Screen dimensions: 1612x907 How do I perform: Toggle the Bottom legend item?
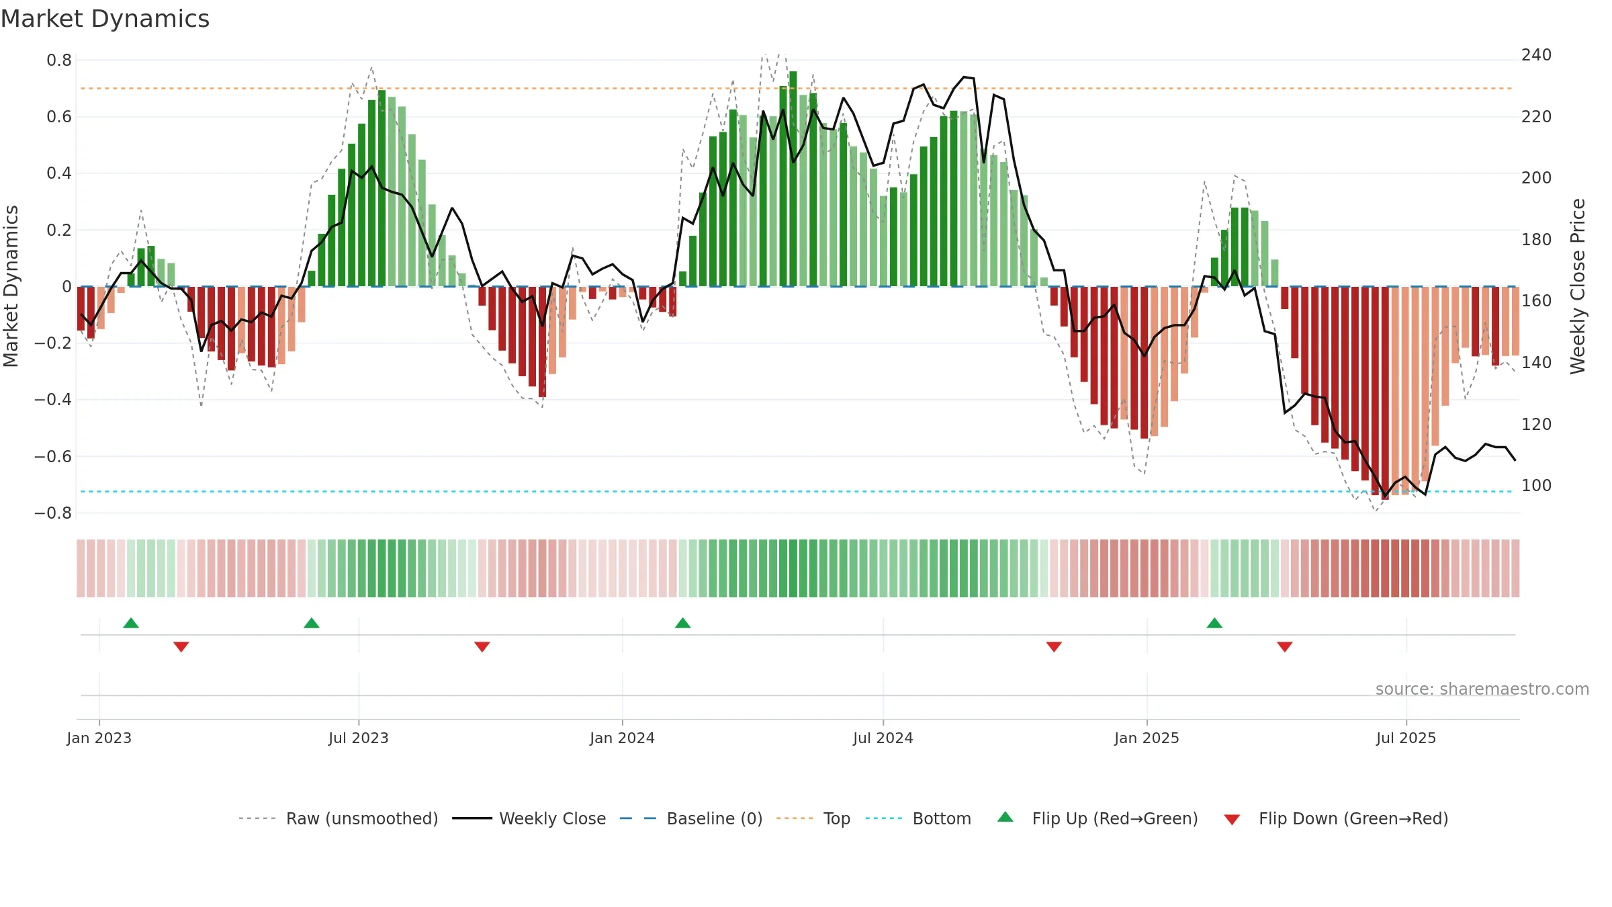[x=918, y=818]
